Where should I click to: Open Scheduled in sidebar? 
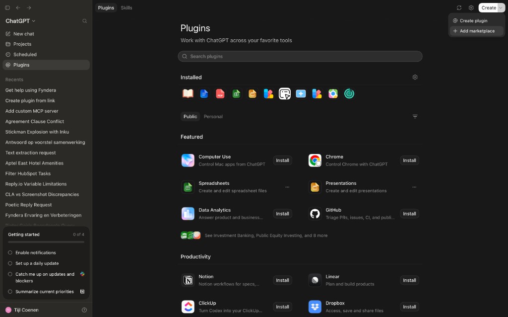(x=46, y=55)
